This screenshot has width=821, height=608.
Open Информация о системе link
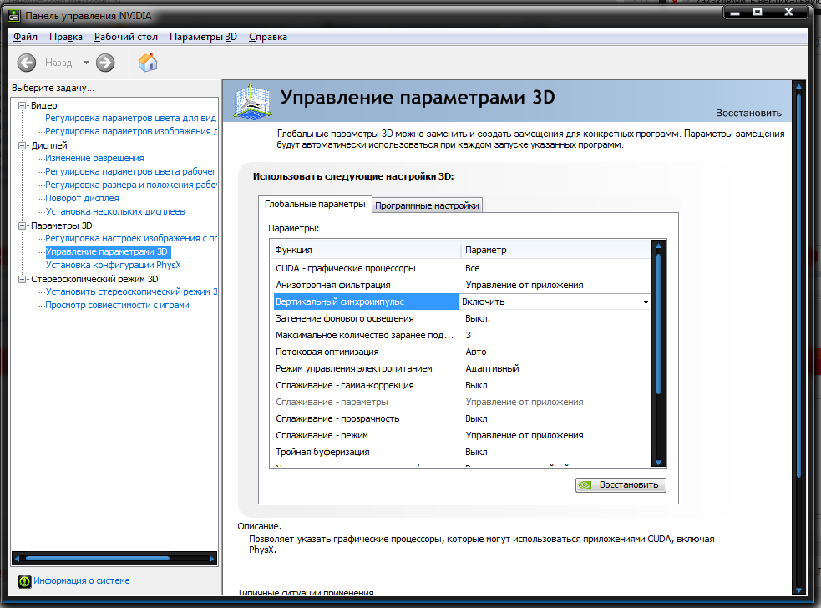pyautogui.click(x=82, y=580)
